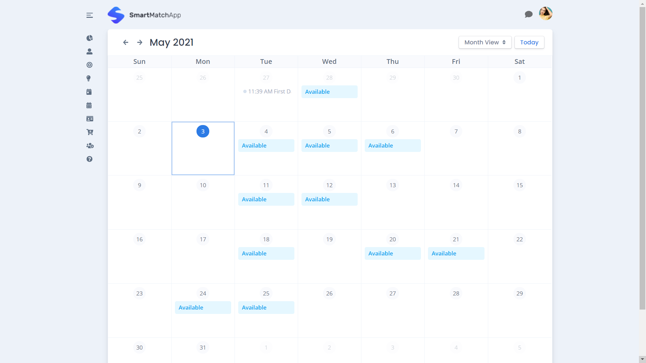Screen dimensions: 646x363
Task: Select the single-event calendar icon
Action: (89, 91)
